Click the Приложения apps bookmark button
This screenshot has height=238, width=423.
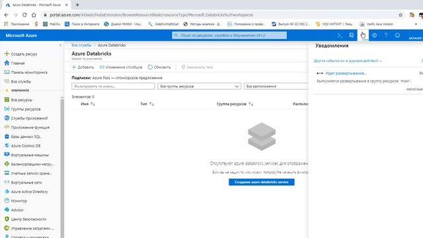pos(17,24)
